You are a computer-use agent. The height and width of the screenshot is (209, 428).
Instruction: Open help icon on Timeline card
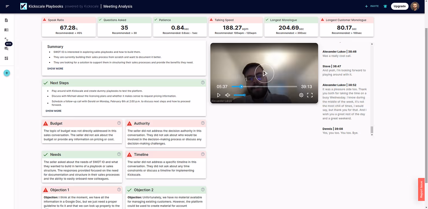click(203, 154)
